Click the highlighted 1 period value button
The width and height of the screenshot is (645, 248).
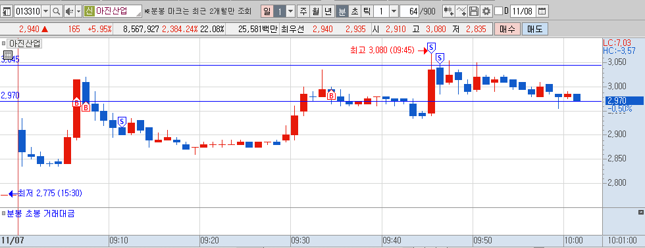point(280,11)
